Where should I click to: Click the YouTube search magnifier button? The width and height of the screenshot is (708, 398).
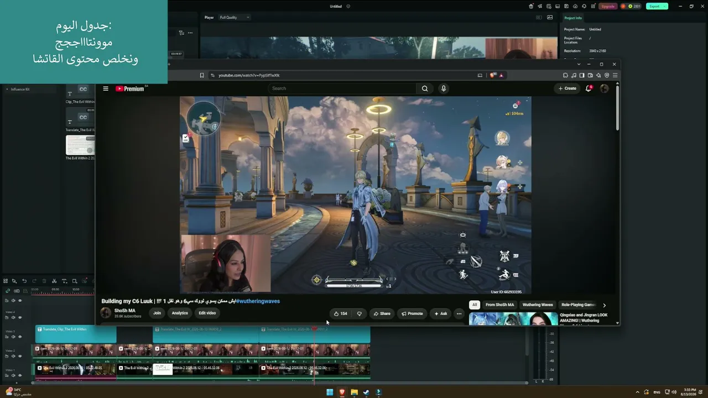[425, 88]
